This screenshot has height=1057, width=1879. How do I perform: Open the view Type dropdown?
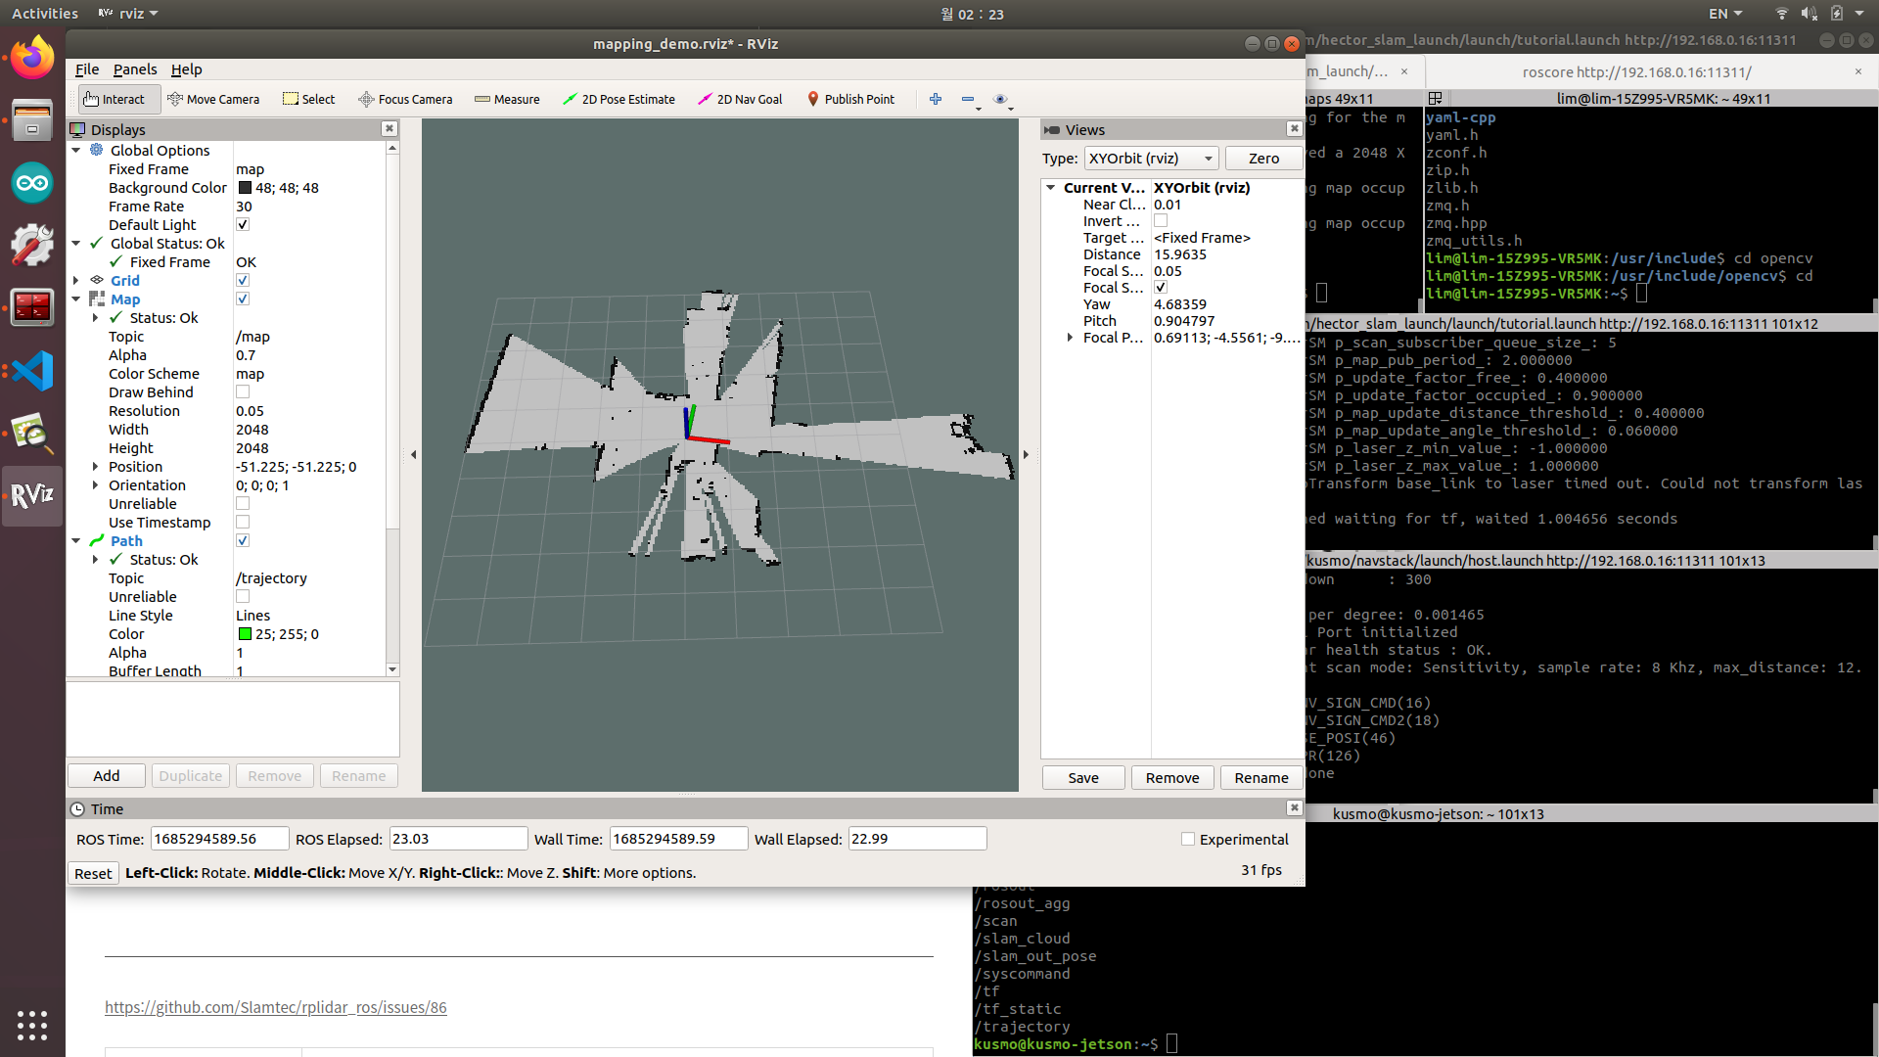tap(1152, 159)
